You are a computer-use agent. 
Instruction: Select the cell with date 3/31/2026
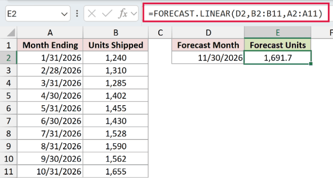50,83
